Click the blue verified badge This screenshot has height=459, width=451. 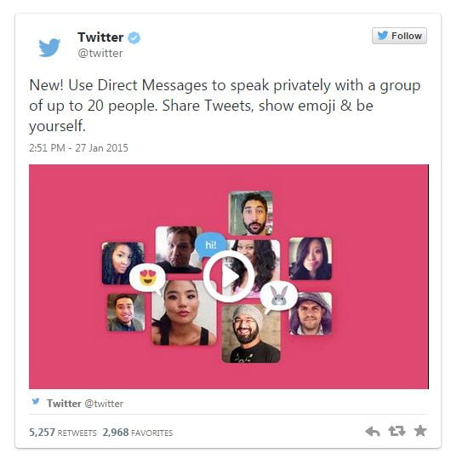tap(134, 37)
